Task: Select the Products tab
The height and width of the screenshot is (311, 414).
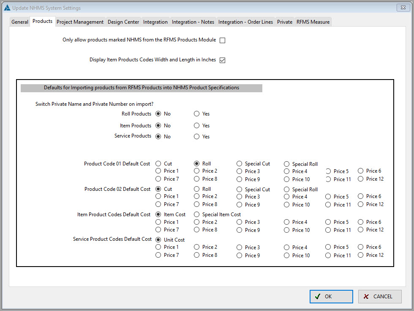Action: (x=42, y=21)
